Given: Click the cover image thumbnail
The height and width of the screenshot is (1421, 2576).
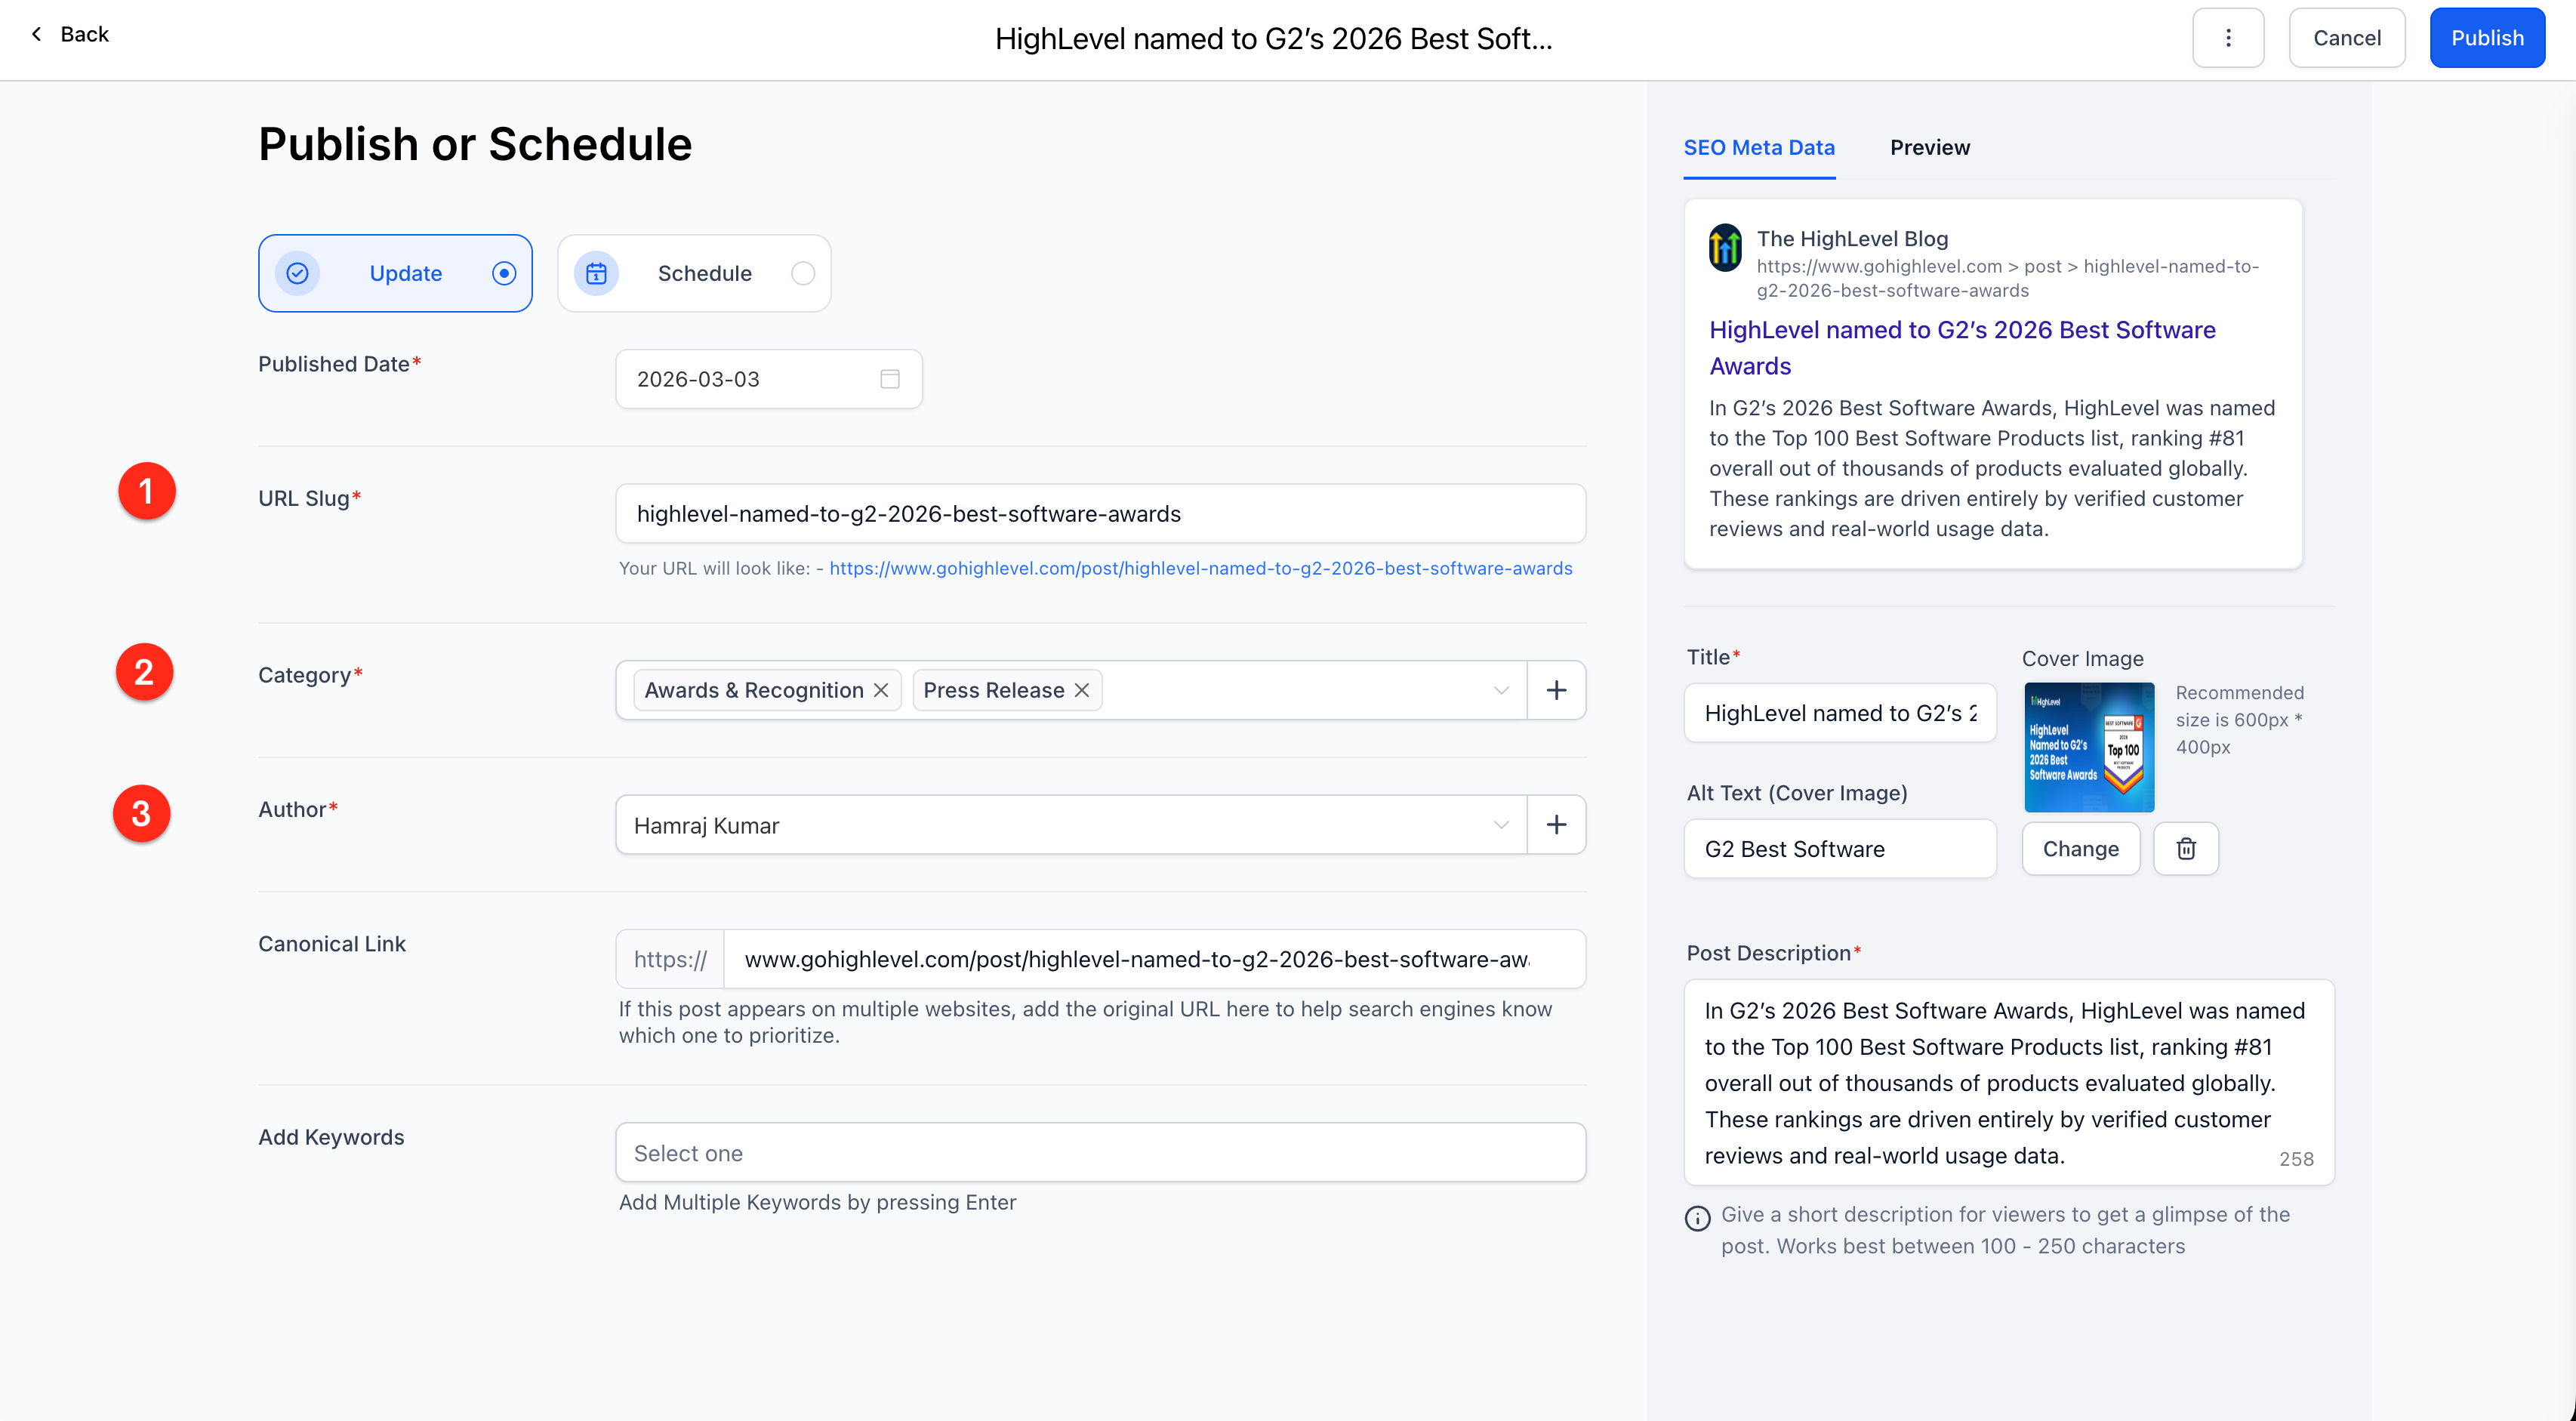Looking at the screenshot, I should click(x=2088, y=747).
